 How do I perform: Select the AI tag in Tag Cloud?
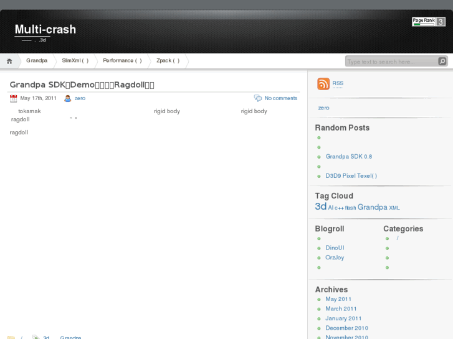click(x=331, y=208)
